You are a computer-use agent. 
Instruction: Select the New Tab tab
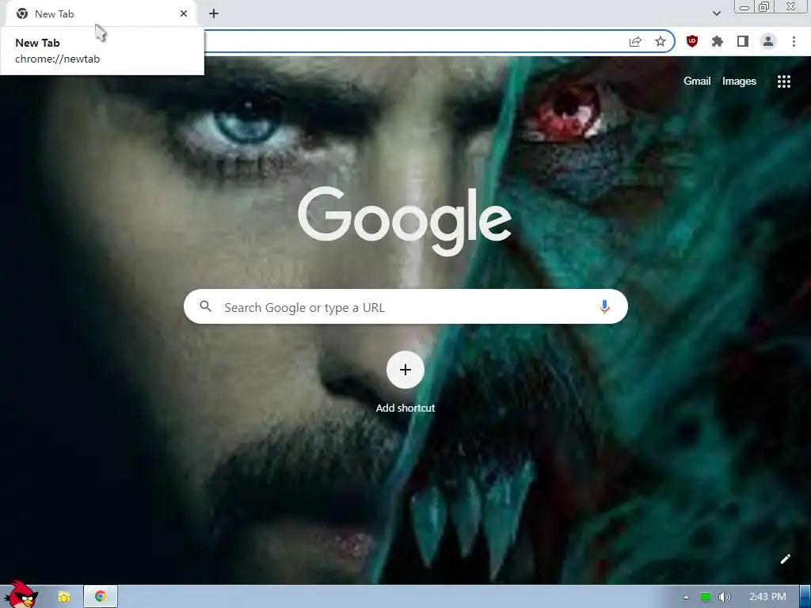[x=101, y=13]
